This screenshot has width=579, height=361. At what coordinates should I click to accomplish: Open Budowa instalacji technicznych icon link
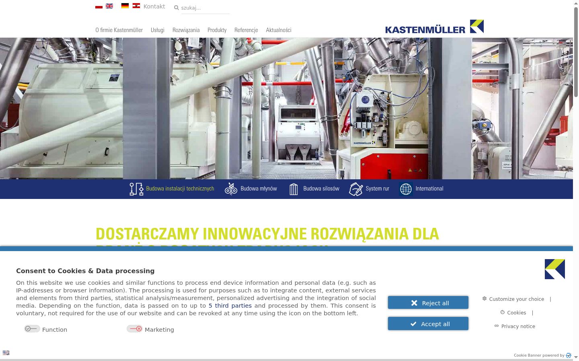[136, 189]
